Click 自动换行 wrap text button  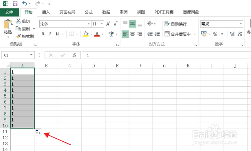click(x=176, y=24)
